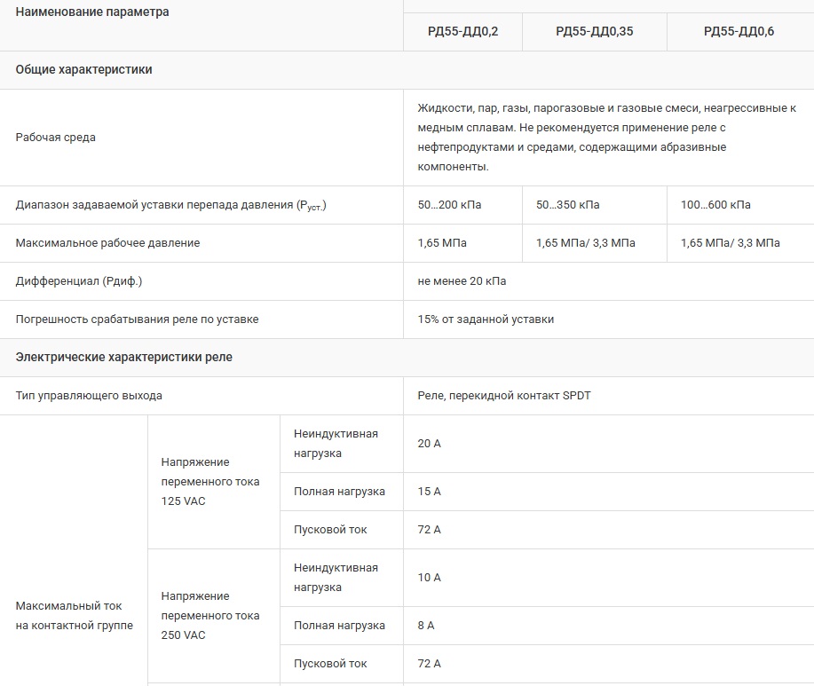
Task: Click the 'Электрические характеристики реле' section heading
Action: 124,358
